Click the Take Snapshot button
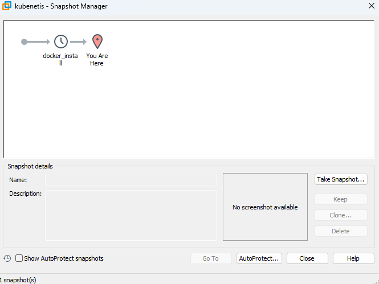The width and height of the screenshot is (379, 284). (341, 179)
